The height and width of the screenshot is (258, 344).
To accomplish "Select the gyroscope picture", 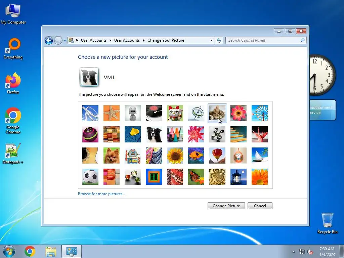I will (x=196, y=113).
